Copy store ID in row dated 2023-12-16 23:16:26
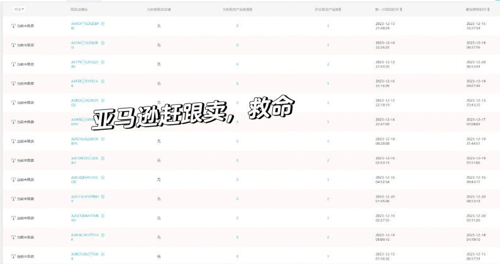The height and width of the screenshot is (264, 500). click(103, 81)
